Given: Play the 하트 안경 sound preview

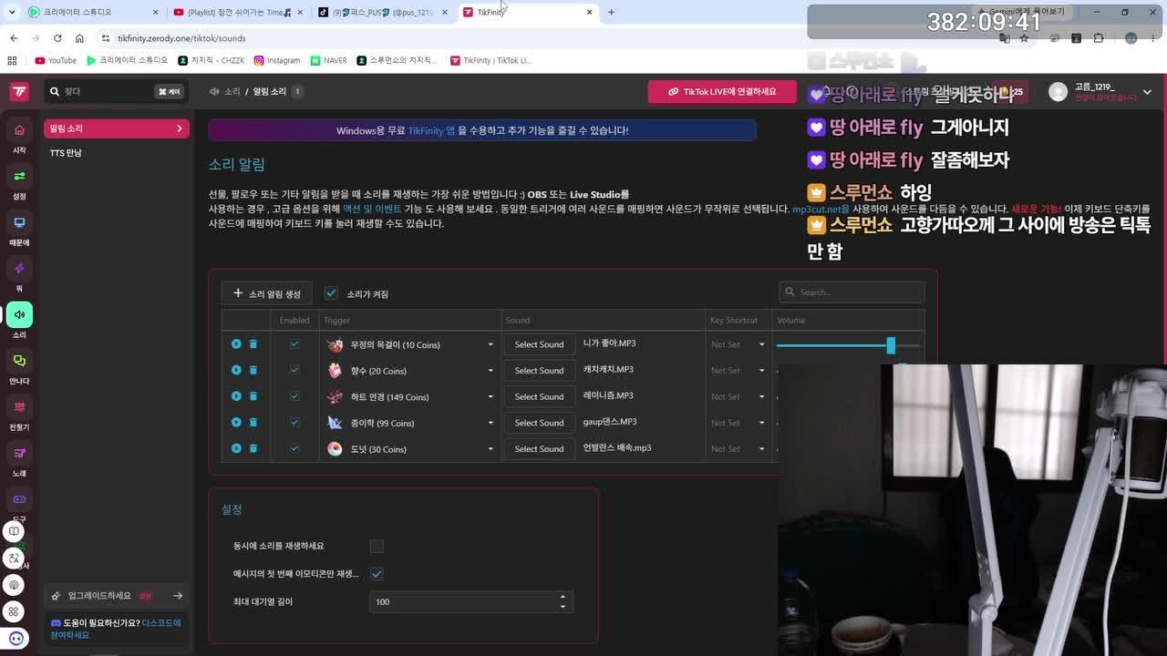Looking at the screenshot, I should (x=236, y=396).
